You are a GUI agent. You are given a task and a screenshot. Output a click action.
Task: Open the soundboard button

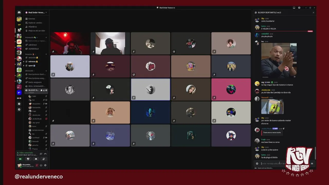click(x=44, y=159)
